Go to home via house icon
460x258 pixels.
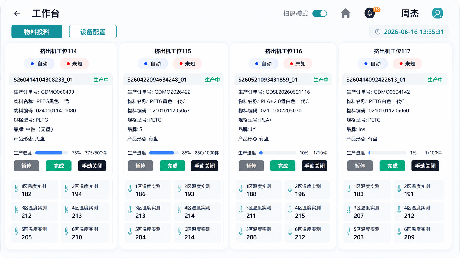346,13
